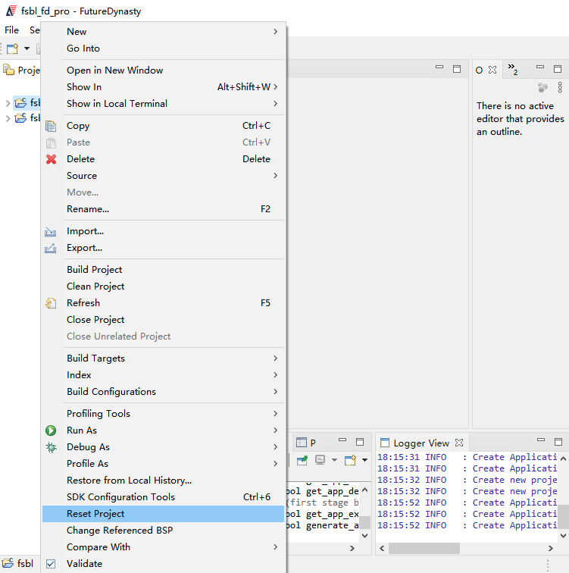Image resolution: width=569 pixels, height=573 pixels.
Task: Open the Build Targets submenu
Action: tap(163, 358)
